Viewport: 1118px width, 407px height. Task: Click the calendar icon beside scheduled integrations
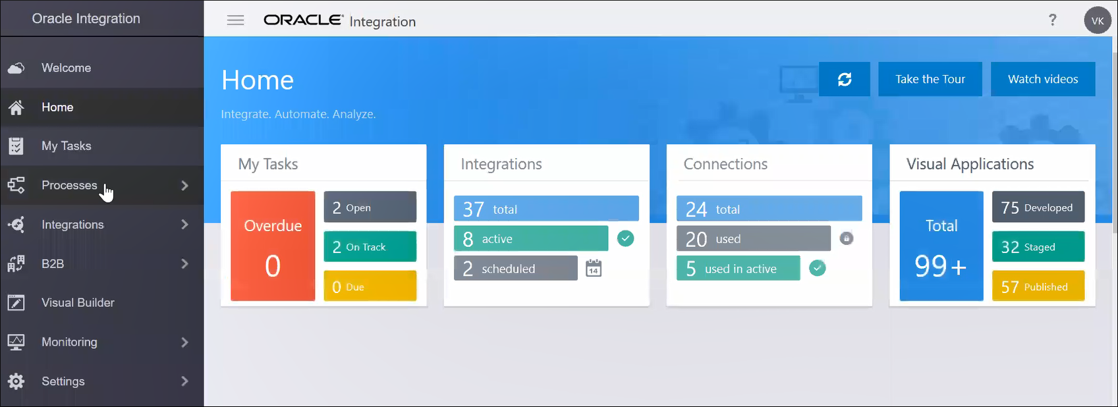coord(594,268)
